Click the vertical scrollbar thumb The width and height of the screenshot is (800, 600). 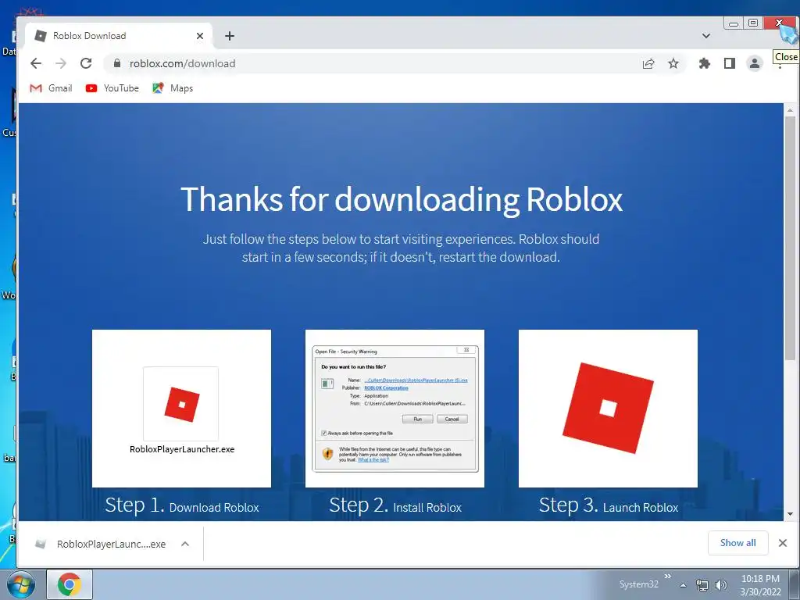tap(790, 237)
